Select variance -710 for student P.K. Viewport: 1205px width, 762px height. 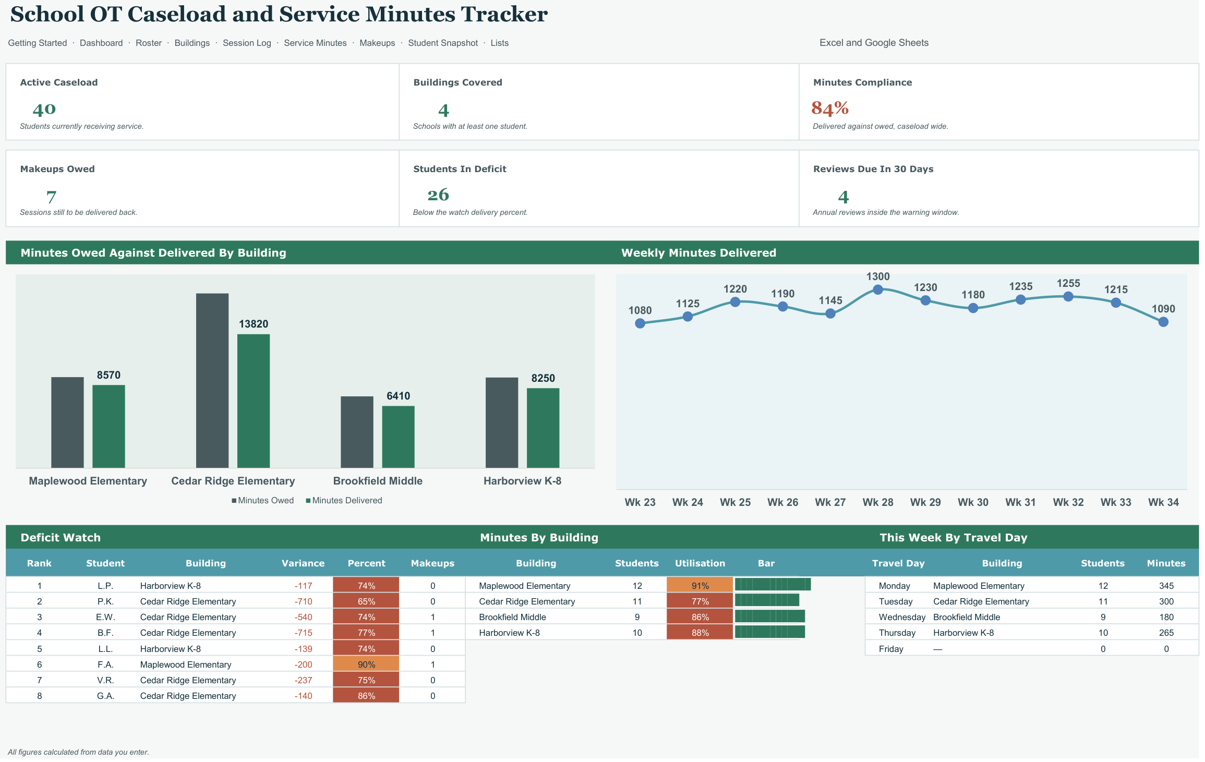click(x=303, y=601)
